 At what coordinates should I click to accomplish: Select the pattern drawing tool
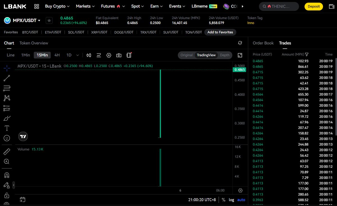click(7, 98)
